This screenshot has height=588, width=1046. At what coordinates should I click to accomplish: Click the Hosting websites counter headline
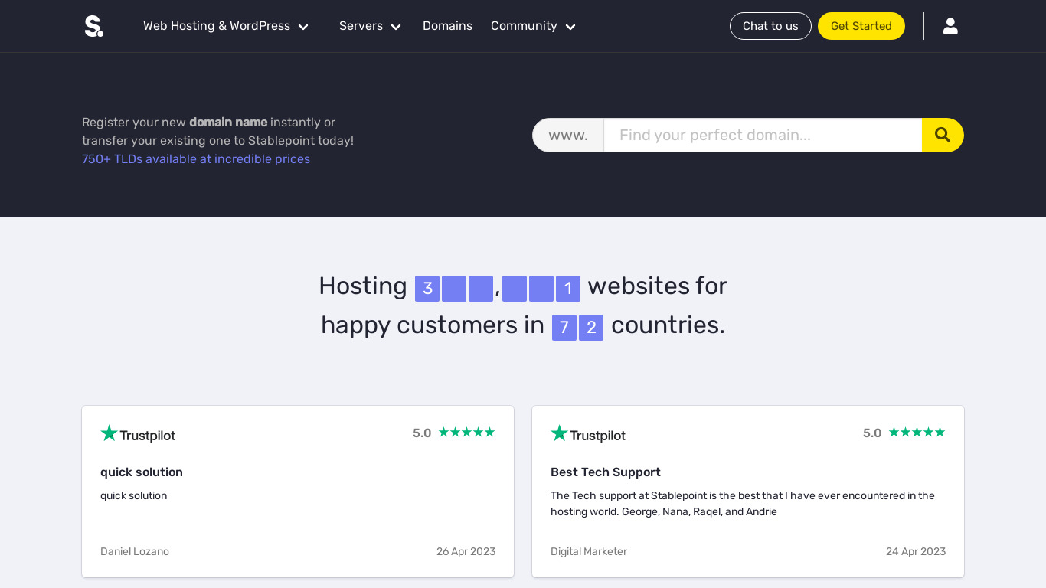[523, 305]
